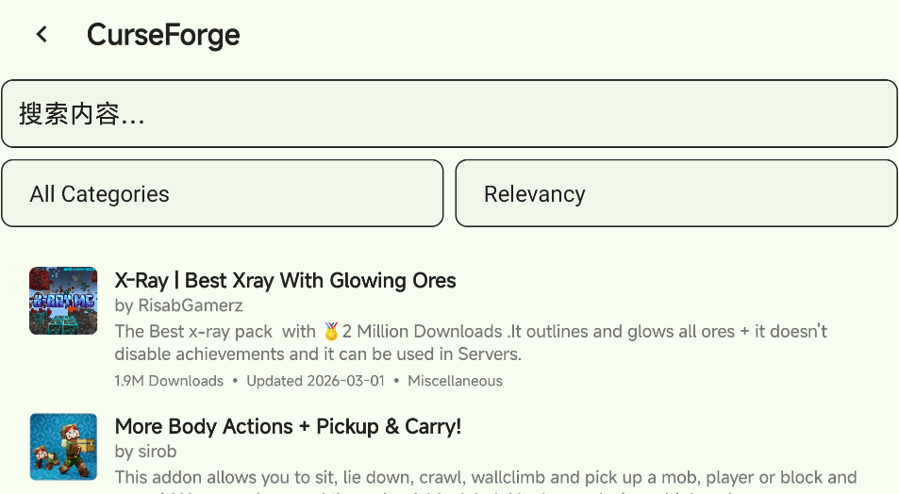The width and height of the screenshot is (899, 494).
Task: Open the All Categories dropdown
Action: coord(223,193)
